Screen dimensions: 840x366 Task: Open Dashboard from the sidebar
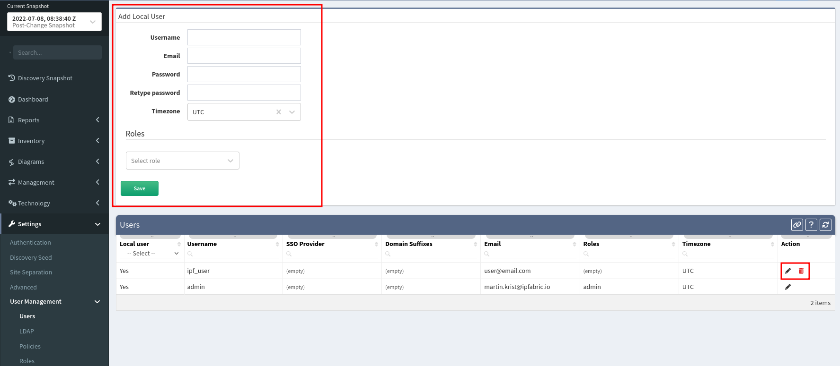[33, 99]
